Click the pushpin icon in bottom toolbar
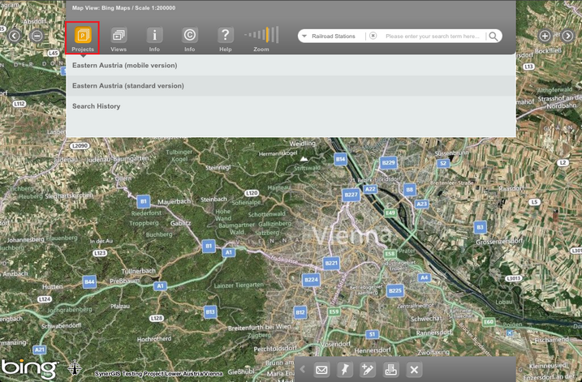 344,370
